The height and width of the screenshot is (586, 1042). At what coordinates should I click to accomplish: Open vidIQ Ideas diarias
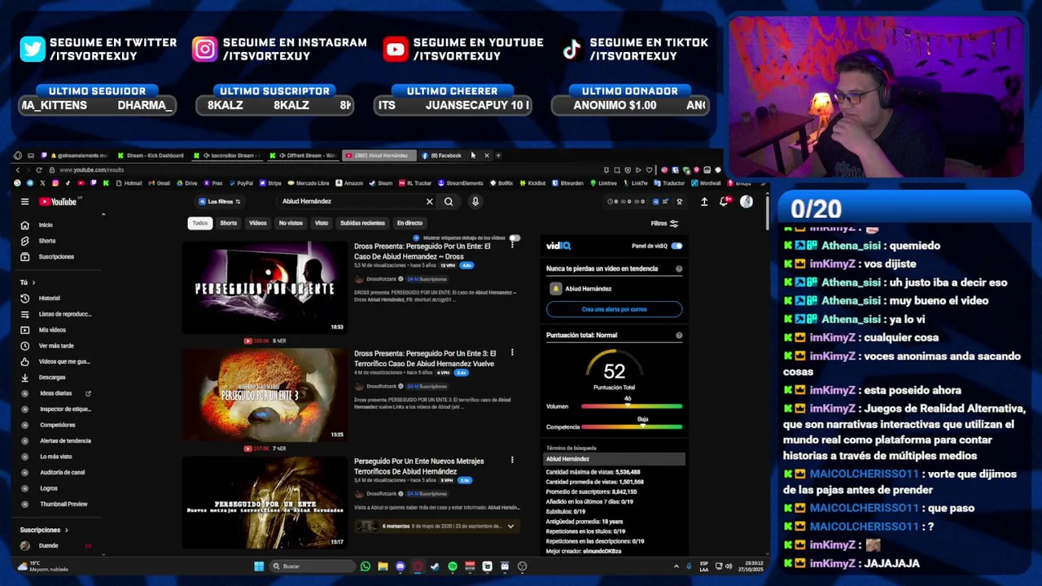[57, 393]
